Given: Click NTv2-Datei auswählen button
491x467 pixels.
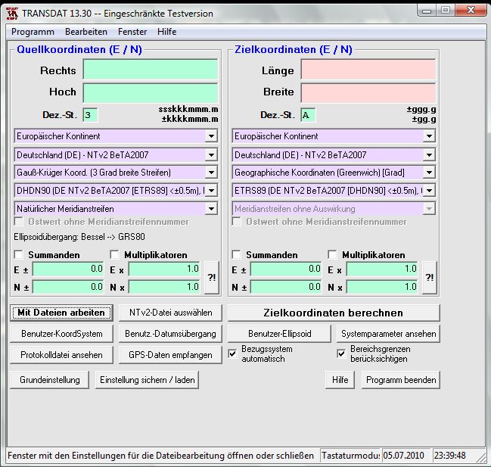Looking at the screenshot, I should [x=171, y=313].
